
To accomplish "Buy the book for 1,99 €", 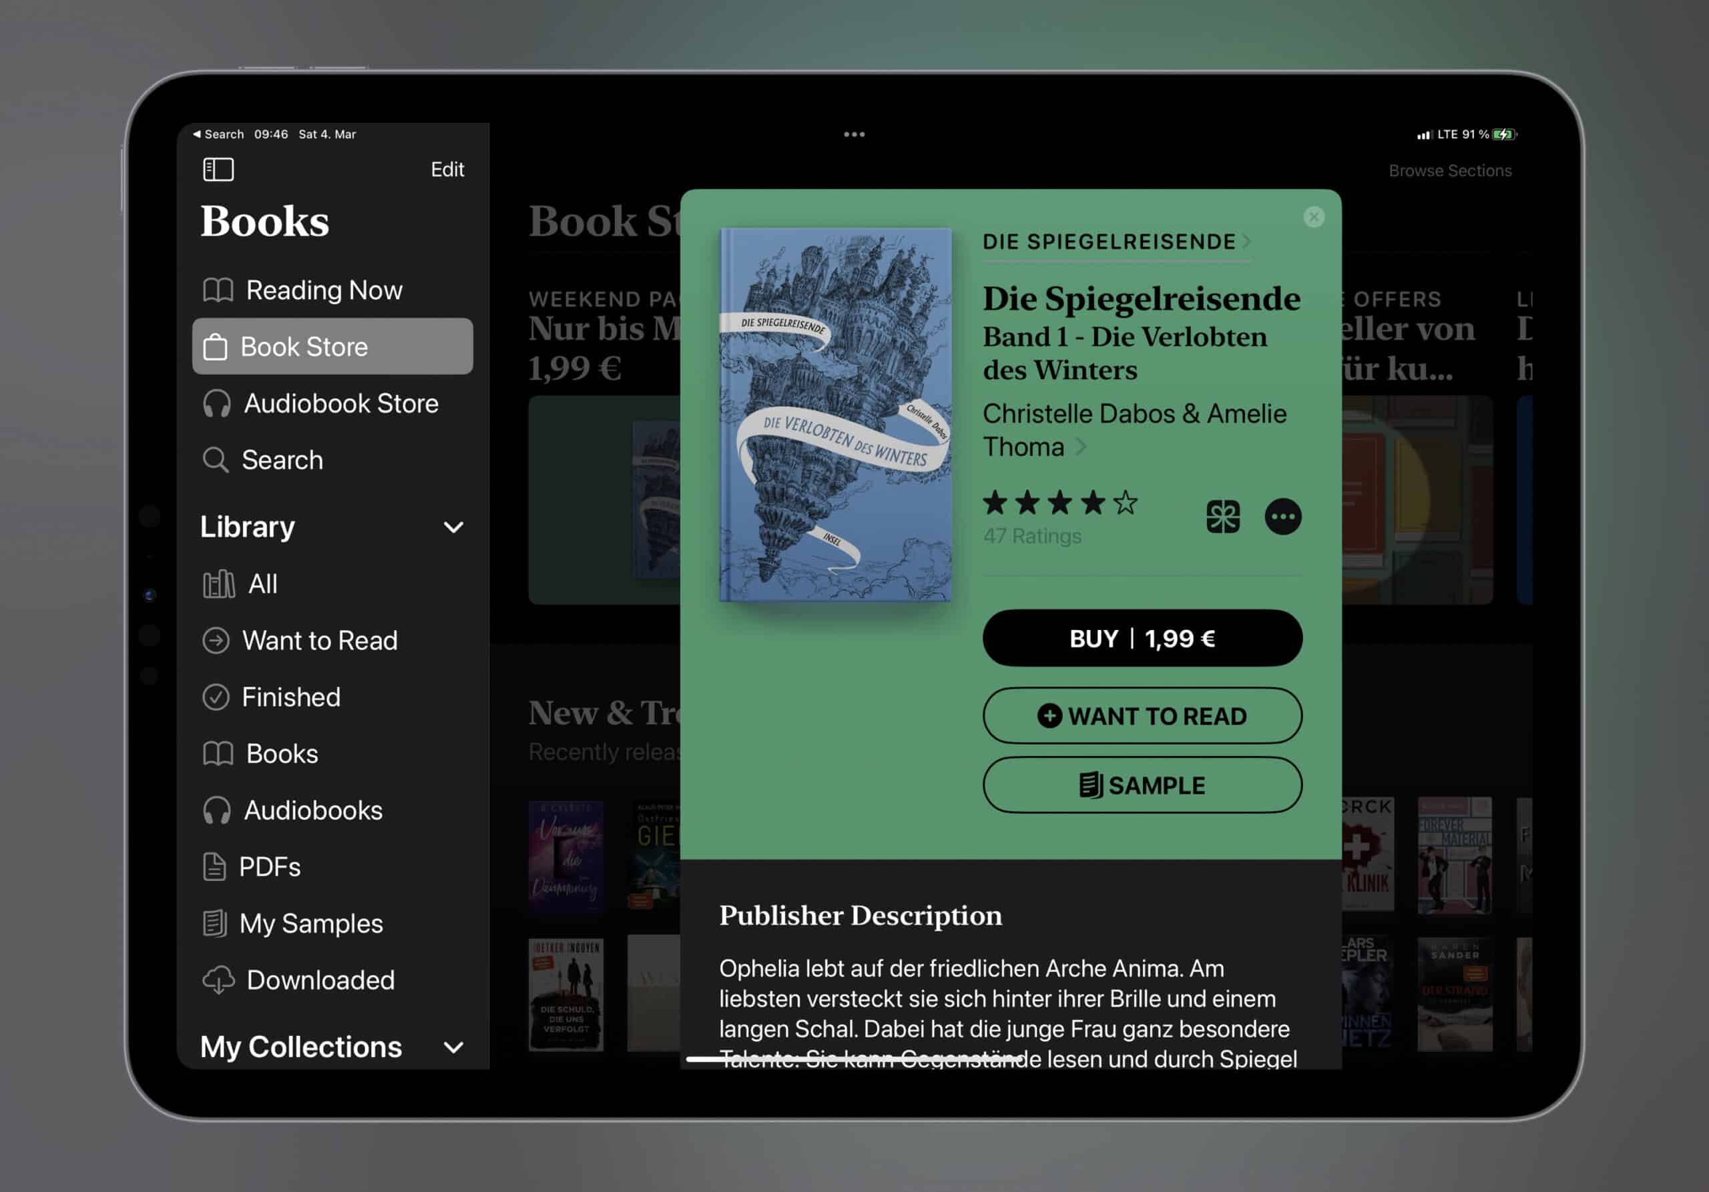I will tap(1142, 639).
